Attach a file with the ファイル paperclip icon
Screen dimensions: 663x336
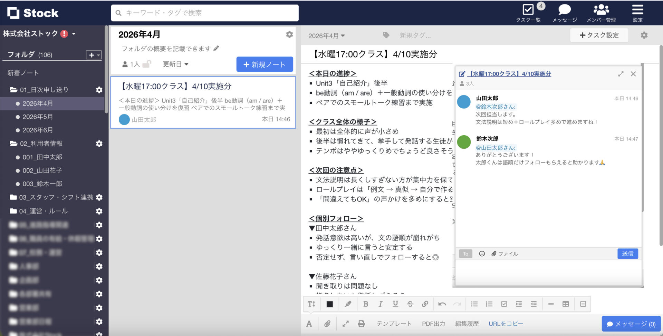[x=494, y=254]
